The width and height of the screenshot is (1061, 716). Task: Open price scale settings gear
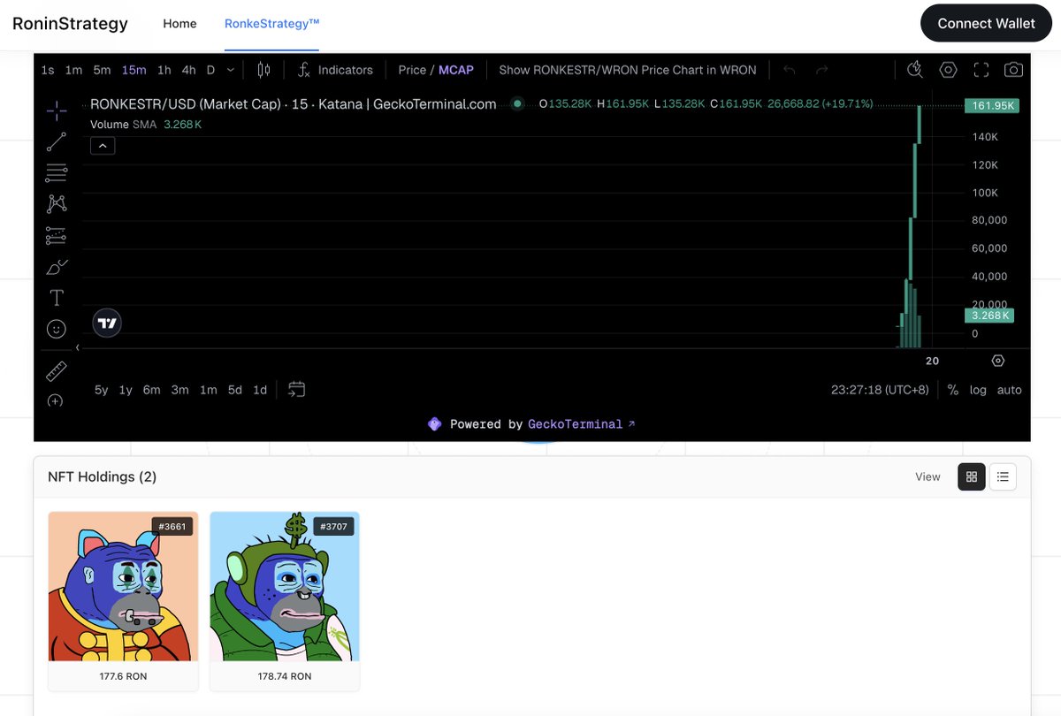(998, 361)
